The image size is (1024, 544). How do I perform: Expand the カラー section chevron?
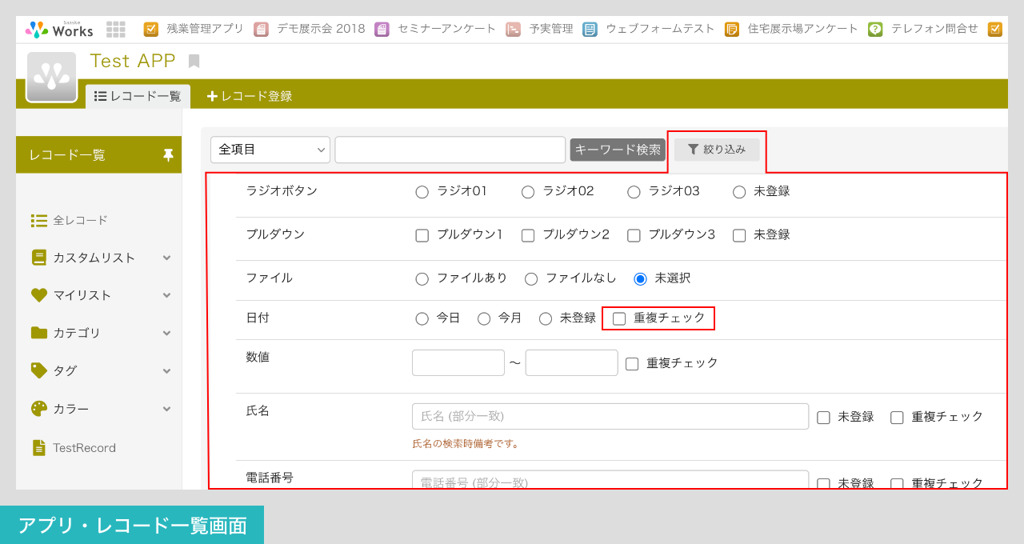click(166, 408)
